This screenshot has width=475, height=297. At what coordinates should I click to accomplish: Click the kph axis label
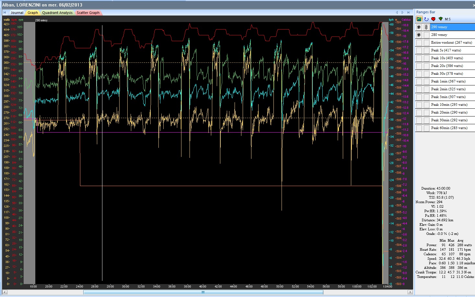click(391, 20)
